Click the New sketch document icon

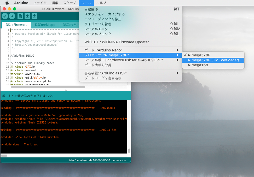[20, 16]
